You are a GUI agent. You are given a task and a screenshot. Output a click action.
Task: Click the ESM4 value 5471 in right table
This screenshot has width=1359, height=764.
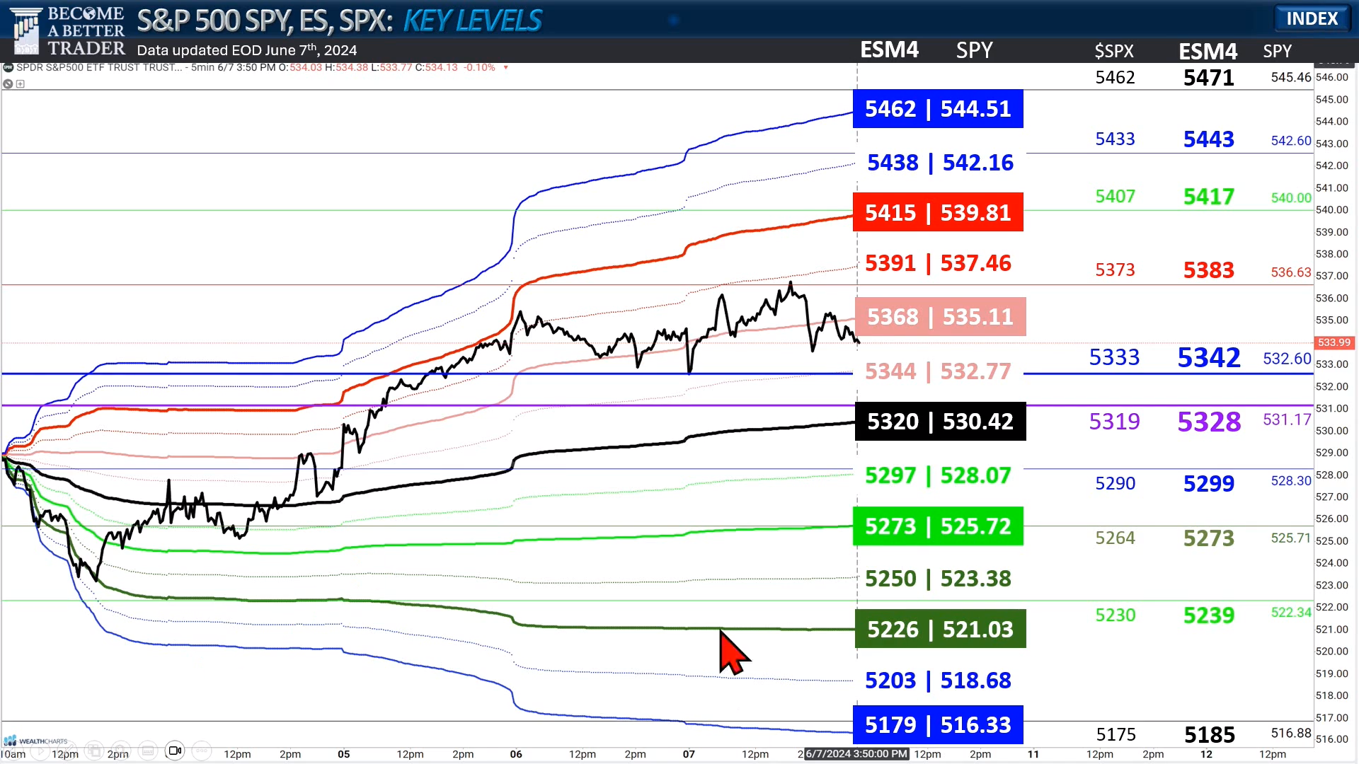1209,78
